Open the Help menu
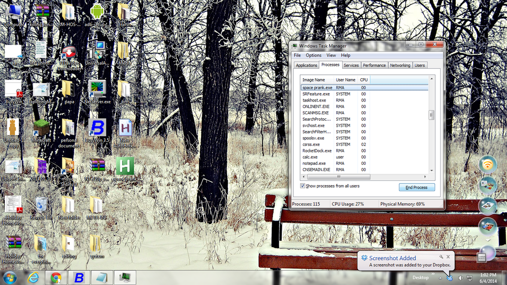 click(345, 55)
